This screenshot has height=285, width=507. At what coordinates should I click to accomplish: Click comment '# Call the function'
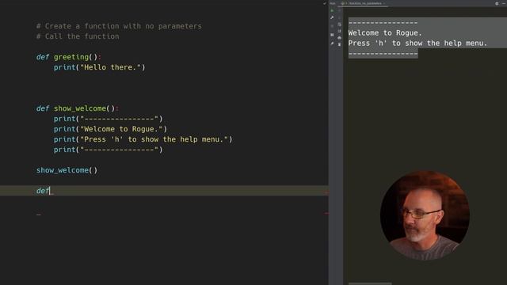[x=78, y=36]
